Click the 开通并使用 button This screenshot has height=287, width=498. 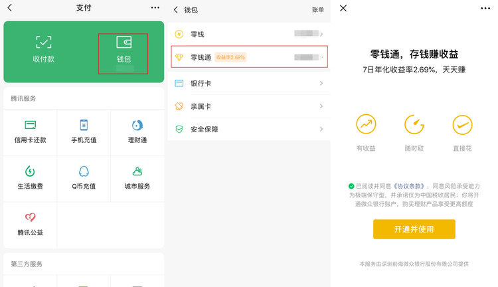coord(414,229)
